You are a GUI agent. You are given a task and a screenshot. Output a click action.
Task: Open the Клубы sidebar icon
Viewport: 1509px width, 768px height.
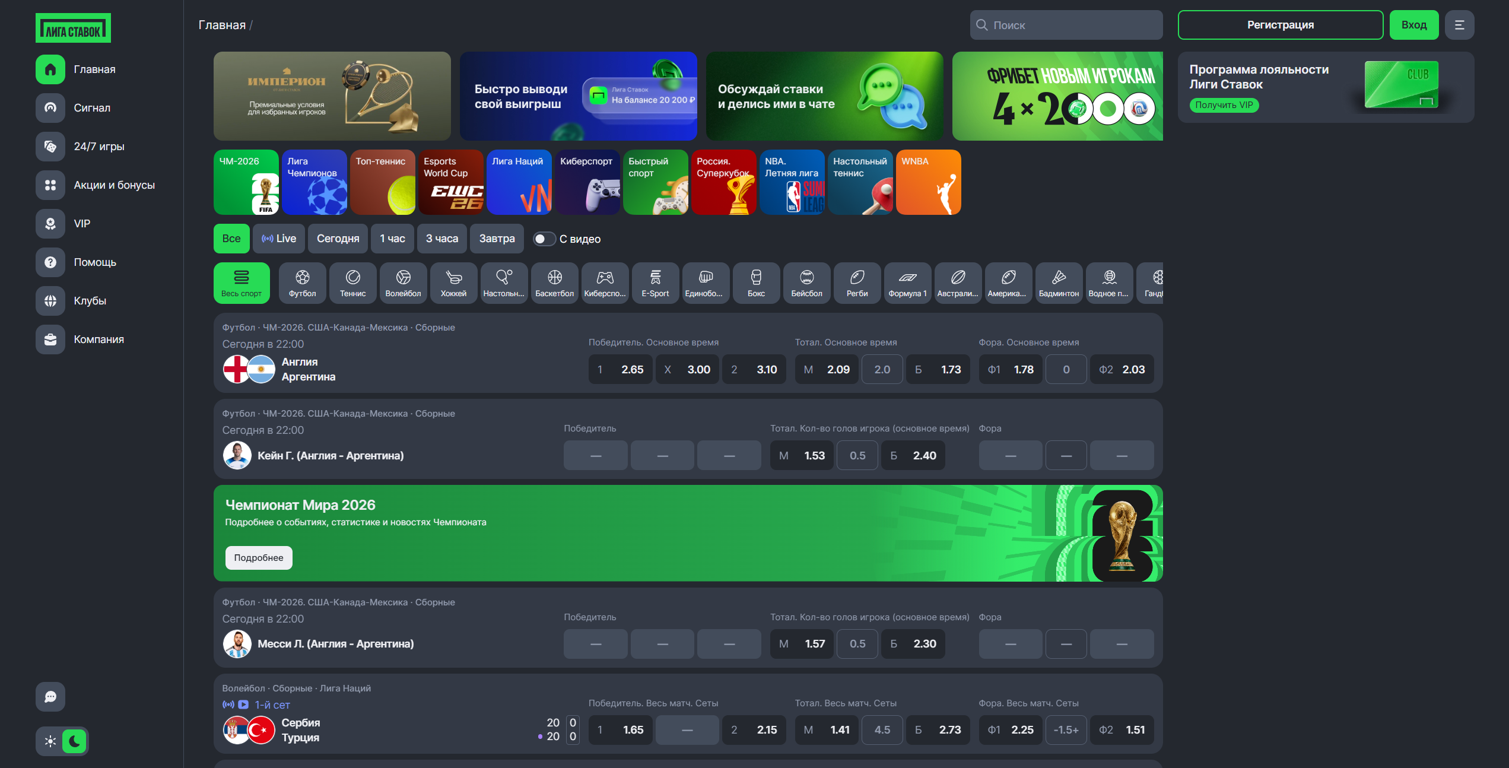(x=50, y=301)
